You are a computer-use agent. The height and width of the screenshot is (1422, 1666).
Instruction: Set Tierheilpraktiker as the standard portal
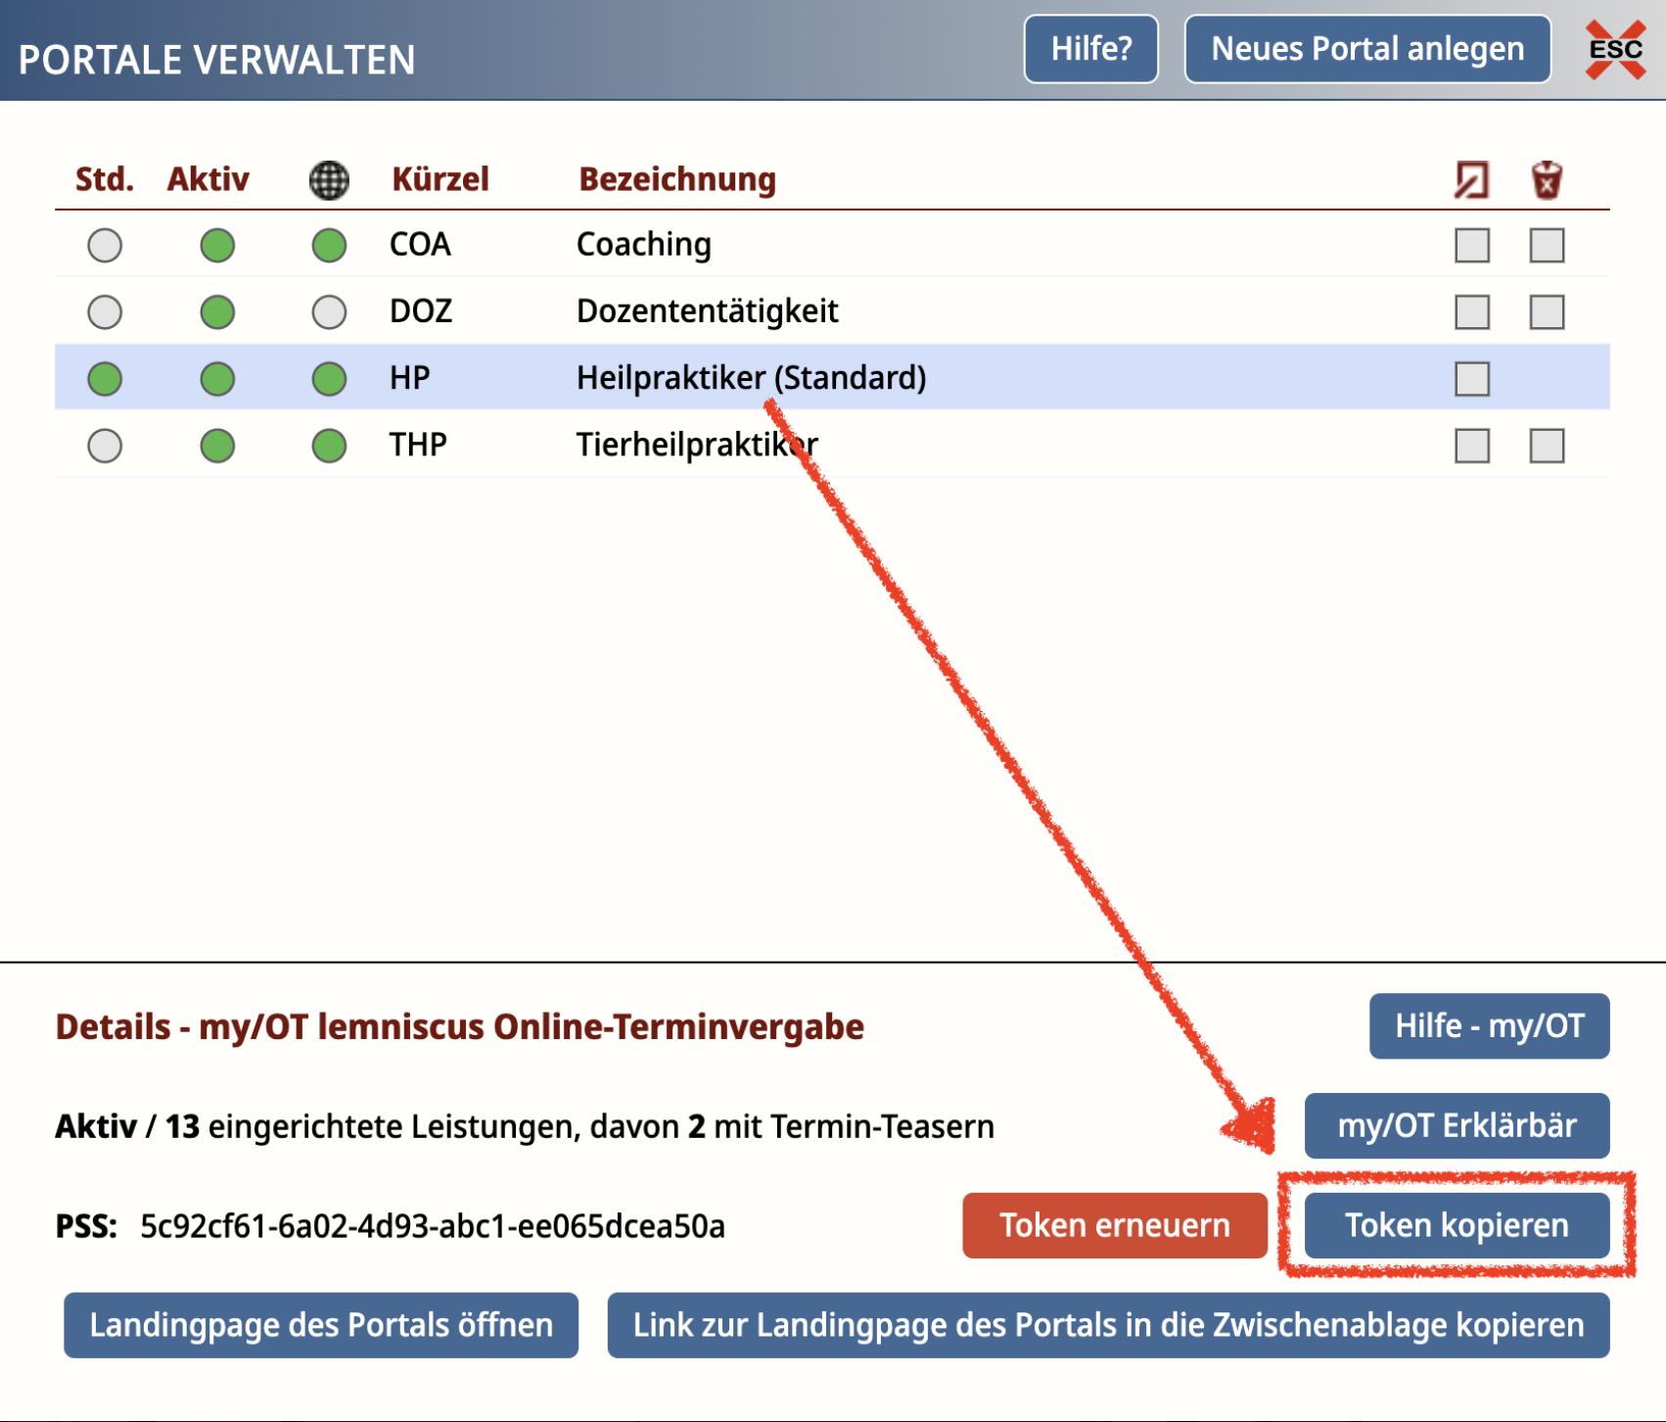pos(105,446)
